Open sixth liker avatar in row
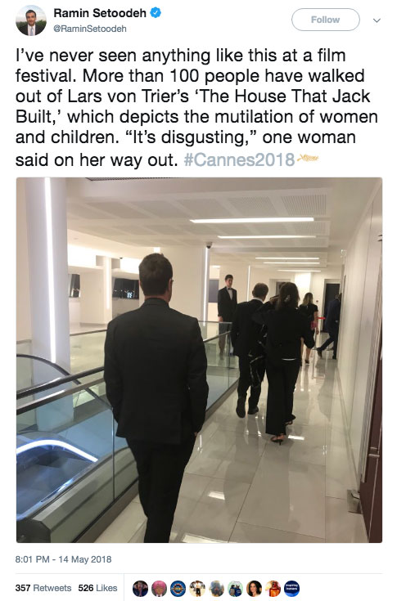The width and height of the screenshot is (406, 601). (235, 589)
